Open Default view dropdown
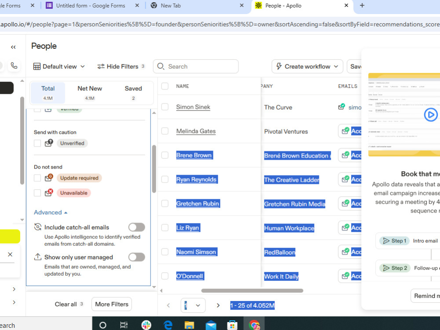Viewport: 440px width, 330px height. coord(59,66)
